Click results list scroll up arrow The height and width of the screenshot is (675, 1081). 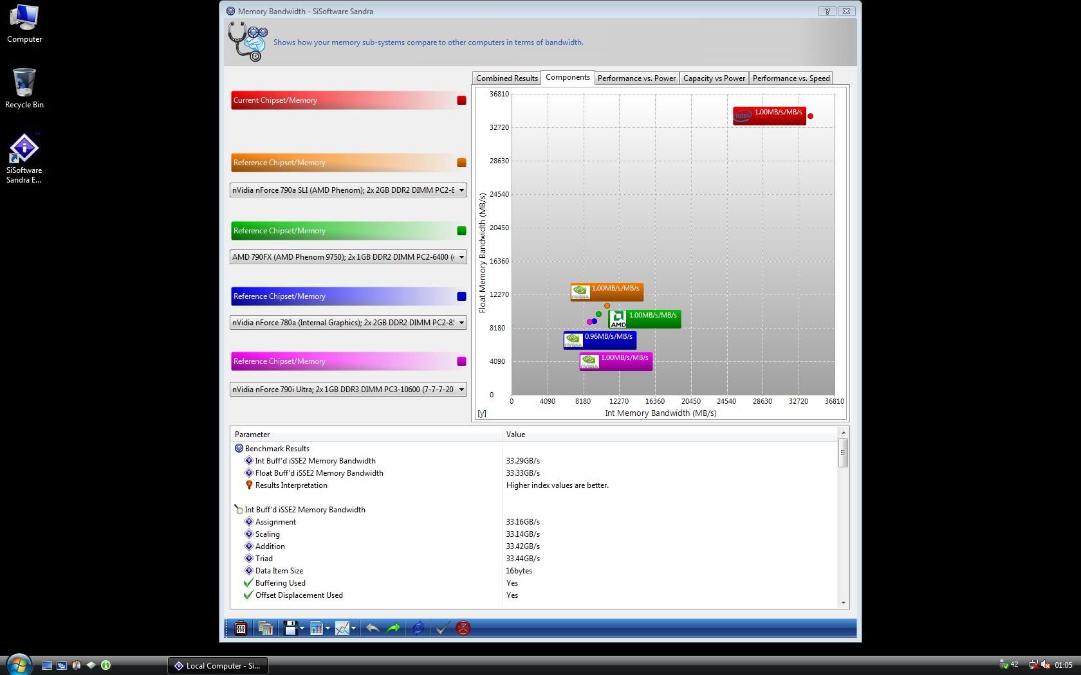(x=843, y=433)
